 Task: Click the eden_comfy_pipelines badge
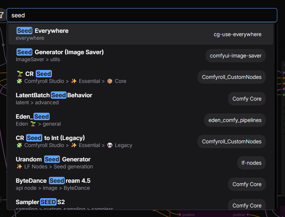[x=235, y=120]
